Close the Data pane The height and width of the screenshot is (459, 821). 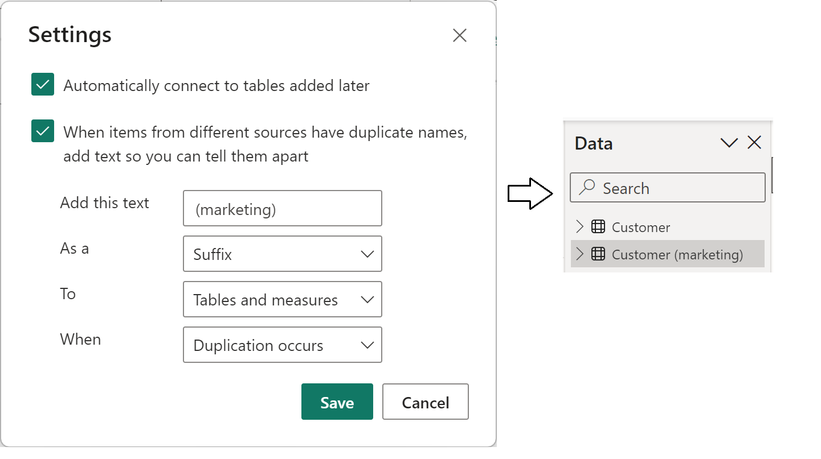click(x=754, y=143)
